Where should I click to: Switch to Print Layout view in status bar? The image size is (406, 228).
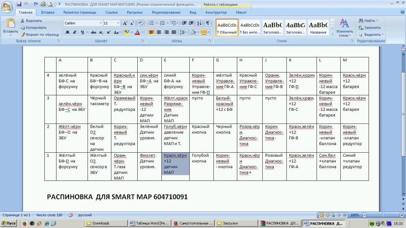point(322,215)
